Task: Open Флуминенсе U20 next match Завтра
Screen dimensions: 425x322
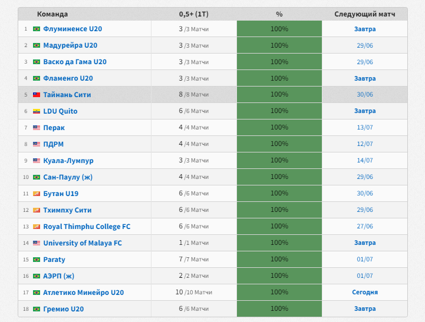Action: tap(365, 29)
